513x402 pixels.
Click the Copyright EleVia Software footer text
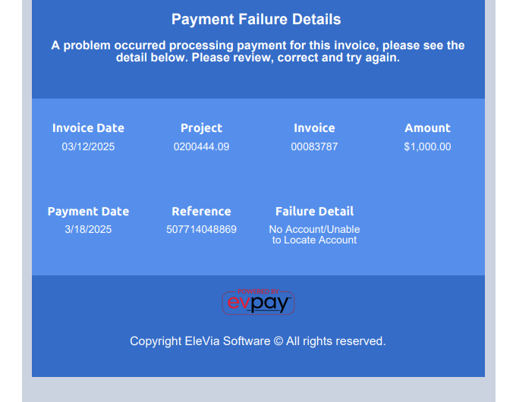[258, 341]
